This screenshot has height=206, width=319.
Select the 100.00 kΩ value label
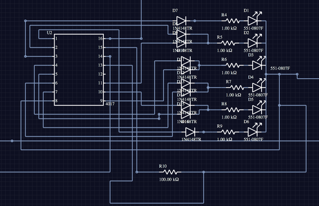coord(169,180)
